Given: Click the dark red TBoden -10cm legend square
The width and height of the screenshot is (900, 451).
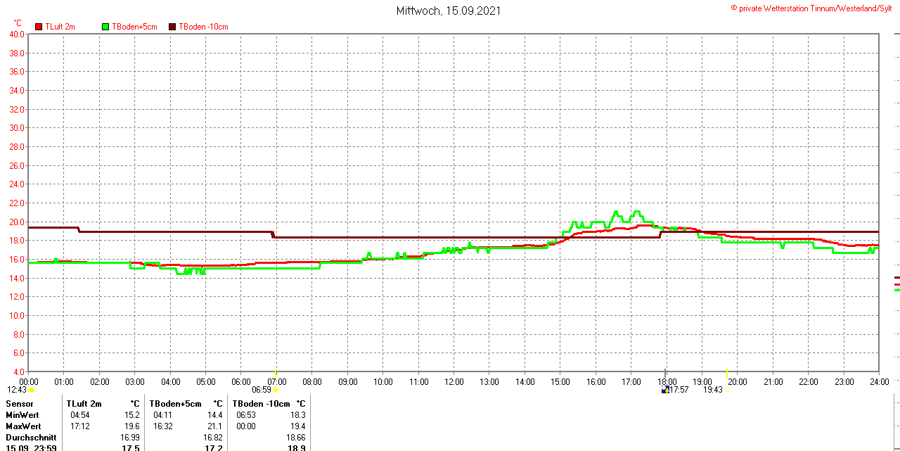Looking at the screenshot, I should click(x=172, y=27).
